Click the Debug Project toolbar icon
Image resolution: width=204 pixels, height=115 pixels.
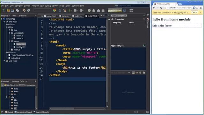[x=75, y=11]
